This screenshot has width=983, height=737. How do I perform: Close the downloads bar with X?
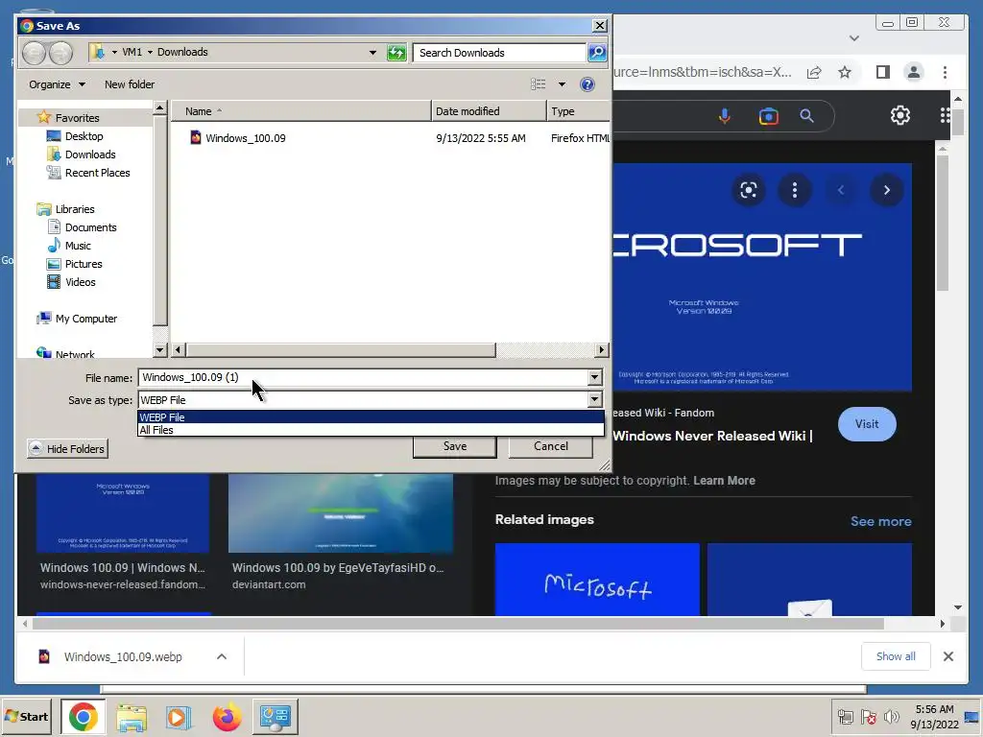947,656
